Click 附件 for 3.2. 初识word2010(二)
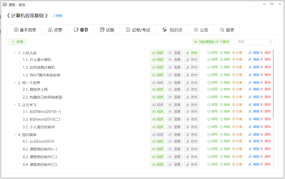Image resolution: width=285 pixels, height=179 pixels. (192, 119)
